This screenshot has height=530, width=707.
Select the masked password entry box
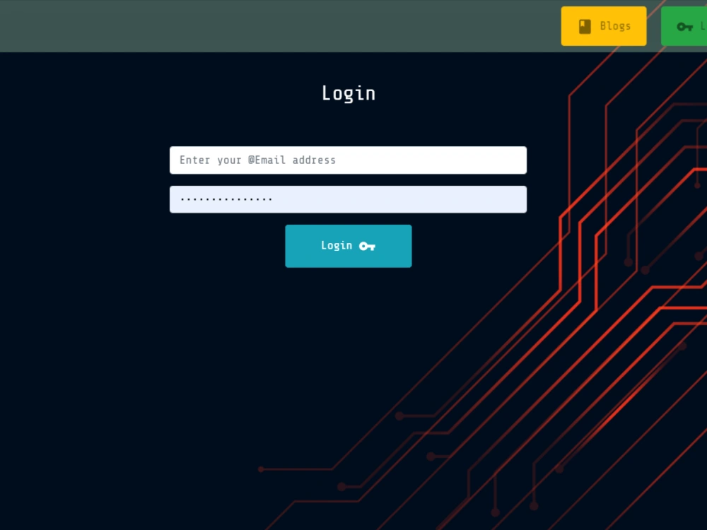pyautogui.click(x=348, y=199)
